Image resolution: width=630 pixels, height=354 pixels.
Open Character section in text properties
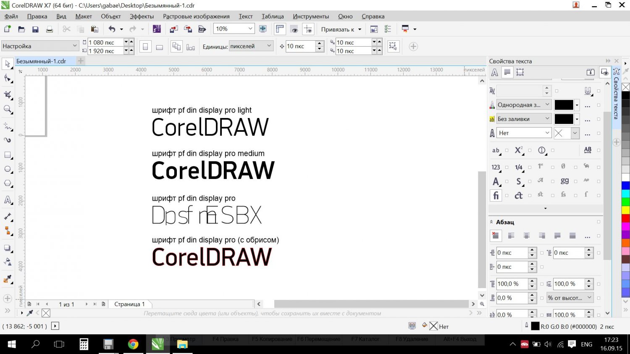[495, 72]
